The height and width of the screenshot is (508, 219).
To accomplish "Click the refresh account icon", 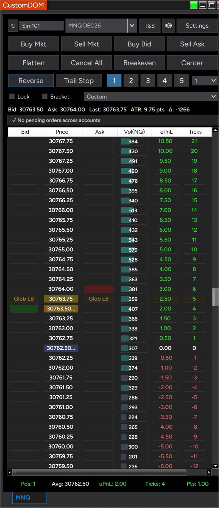I will pyautogui.click(x=13, y=26).
